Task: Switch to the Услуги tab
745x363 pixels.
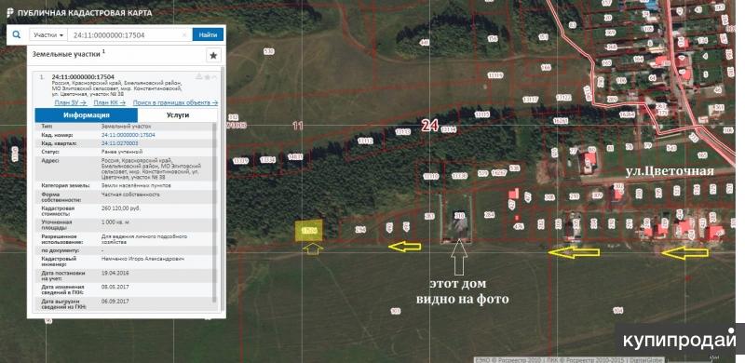Action: pos(178,115)
